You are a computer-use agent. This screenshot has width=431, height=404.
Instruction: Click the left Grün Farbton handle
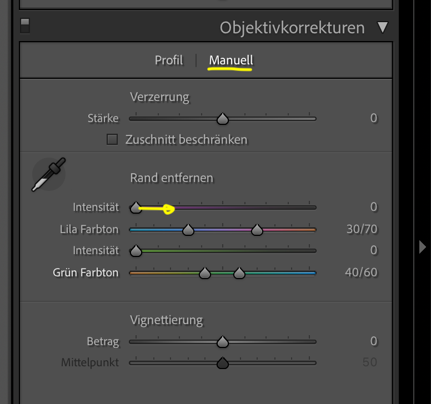[205, 273]
